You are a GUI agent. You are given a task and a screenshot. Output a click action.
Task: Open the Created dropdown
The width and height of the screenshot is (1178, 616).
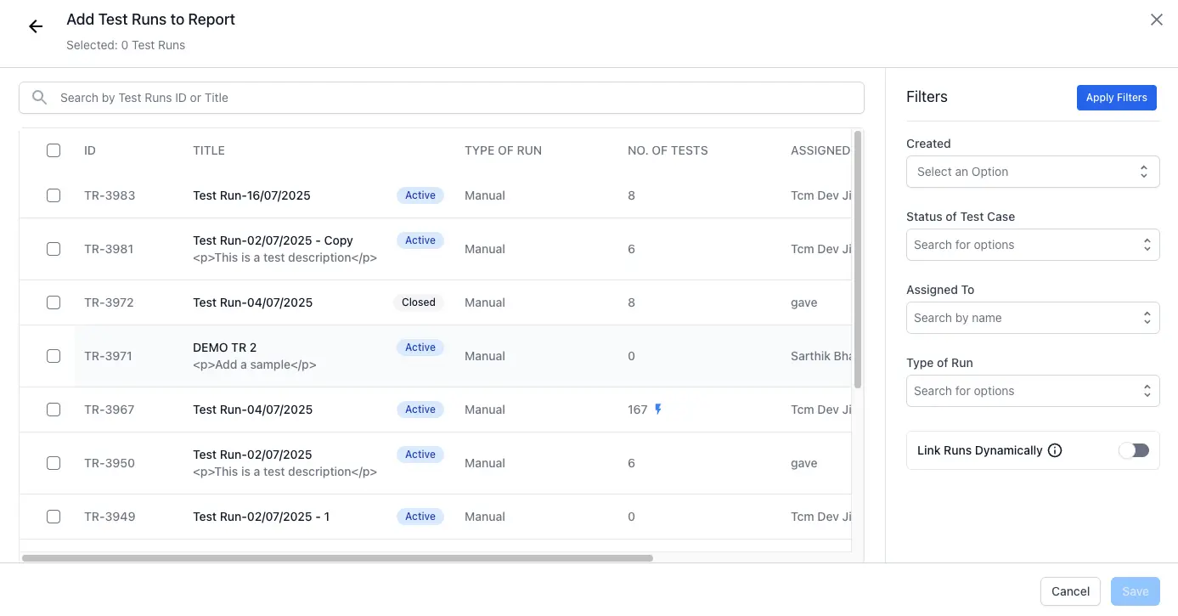click(x=1032, y=172)
